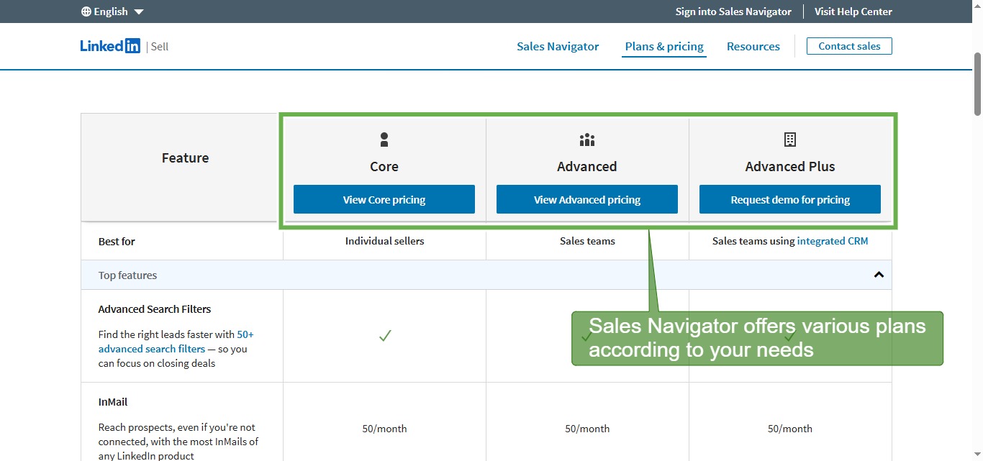Viewport: 983px width, 461px height.
Task: Select the person icon above Core plan
Action: (384, 139)
